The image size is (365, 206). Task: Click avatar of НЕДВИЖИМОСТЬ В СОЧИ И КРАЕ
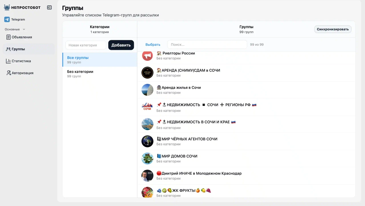(148, 124)
